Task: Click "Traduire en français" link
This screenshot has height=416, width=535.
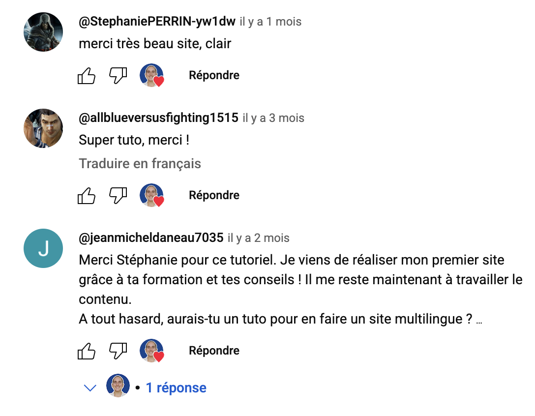Action: point(140,164)
